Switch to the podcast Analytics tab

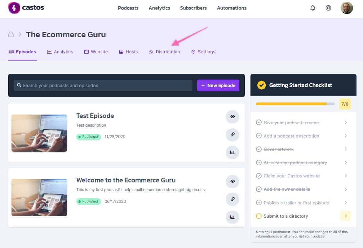point(60,52)
